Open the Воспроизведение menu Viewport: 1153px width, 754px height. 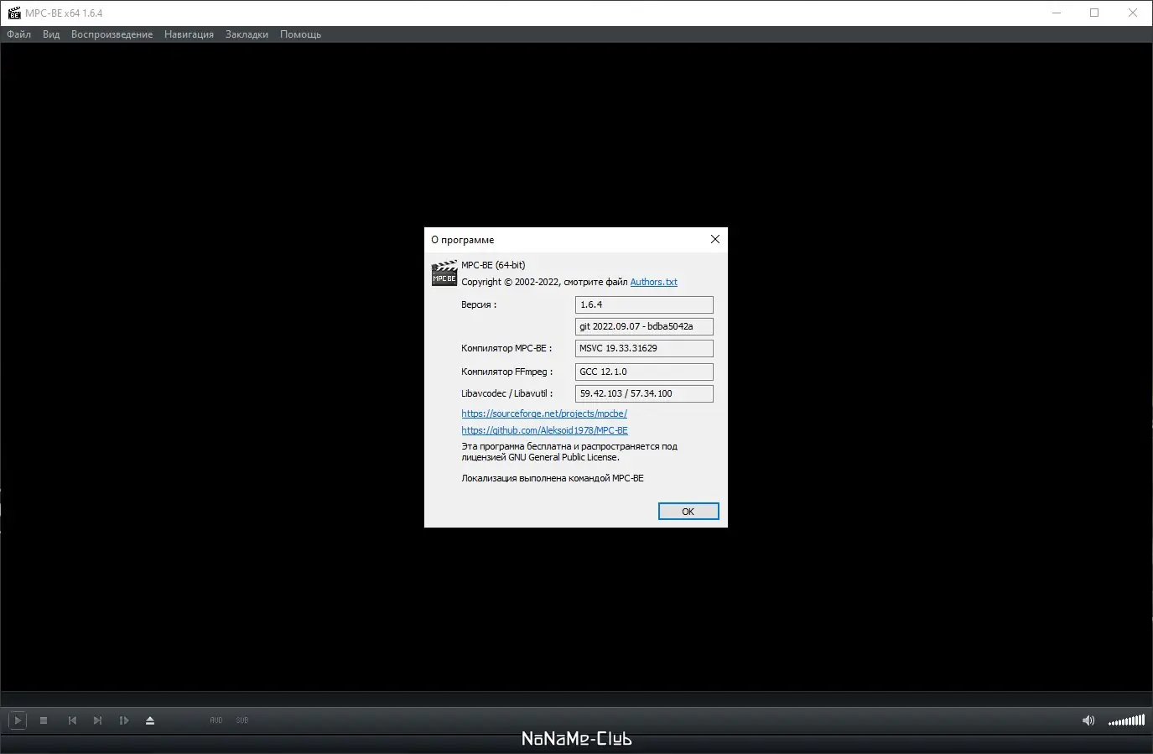tap(112, 34)
